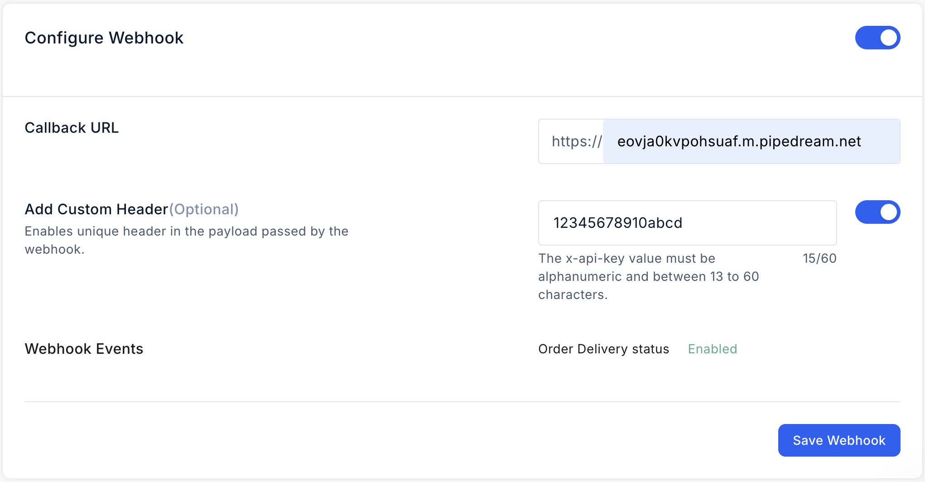The width and height of the screenshot is (925, 482).
Task: Click the white knob of the header toggle
Action: [888, 212]
